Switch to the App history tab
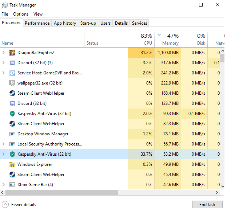Screen dimensions: 227x209 pyautogui.click(x=65, y=23)
